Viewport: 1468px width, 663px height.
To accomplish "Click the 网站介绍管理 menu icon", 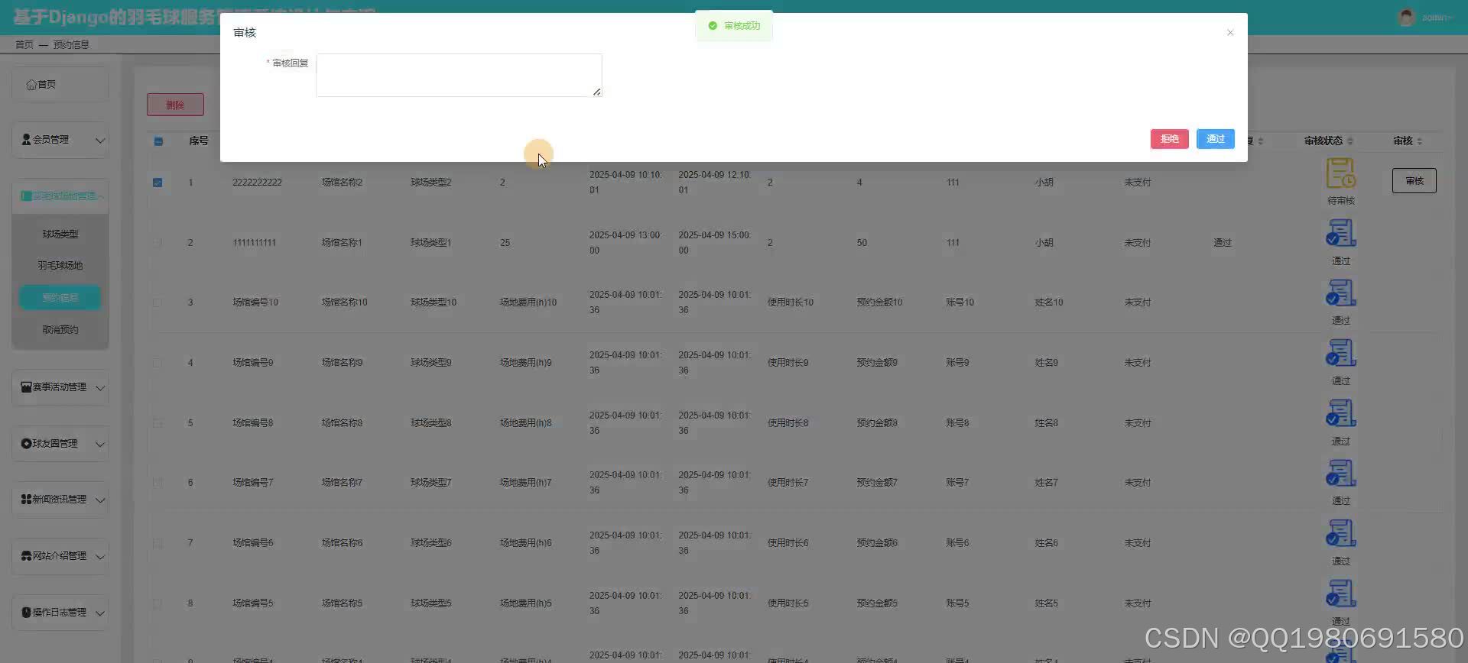I will click(26, 556).
